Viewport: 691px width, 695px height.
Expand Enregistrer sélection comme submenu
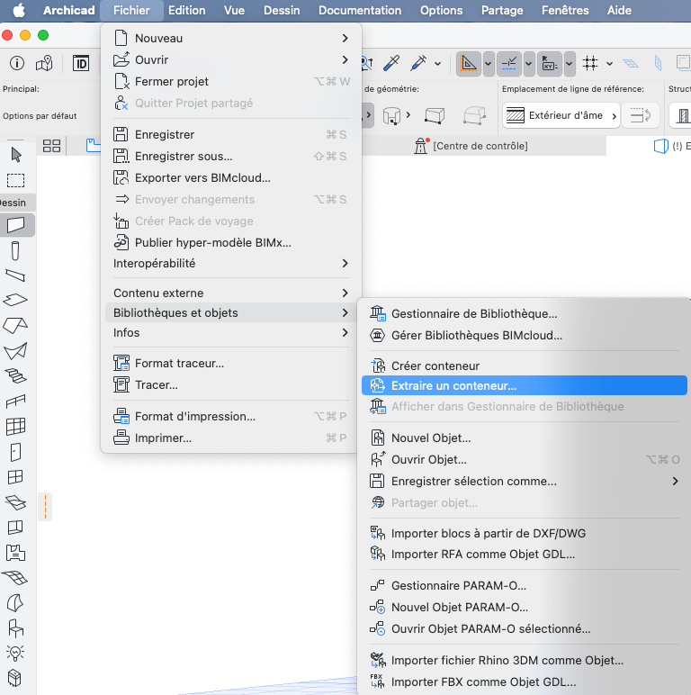coord(525,481)
